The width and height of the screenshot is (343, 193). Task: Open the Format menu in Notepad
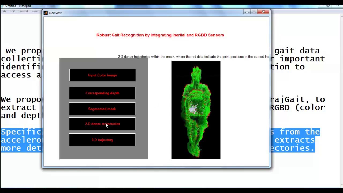[23, 11]
